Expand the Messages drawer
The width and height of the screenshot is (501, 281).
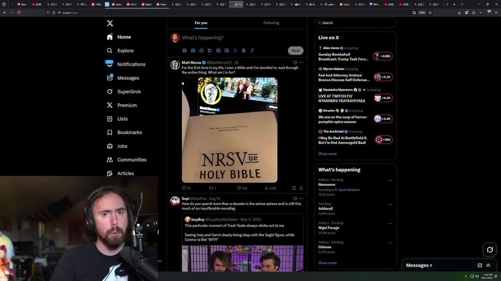488,265
